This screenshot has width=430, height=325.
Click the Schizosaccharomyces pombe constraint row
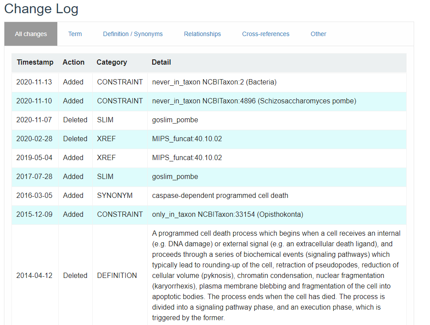[x=254, y=101]
